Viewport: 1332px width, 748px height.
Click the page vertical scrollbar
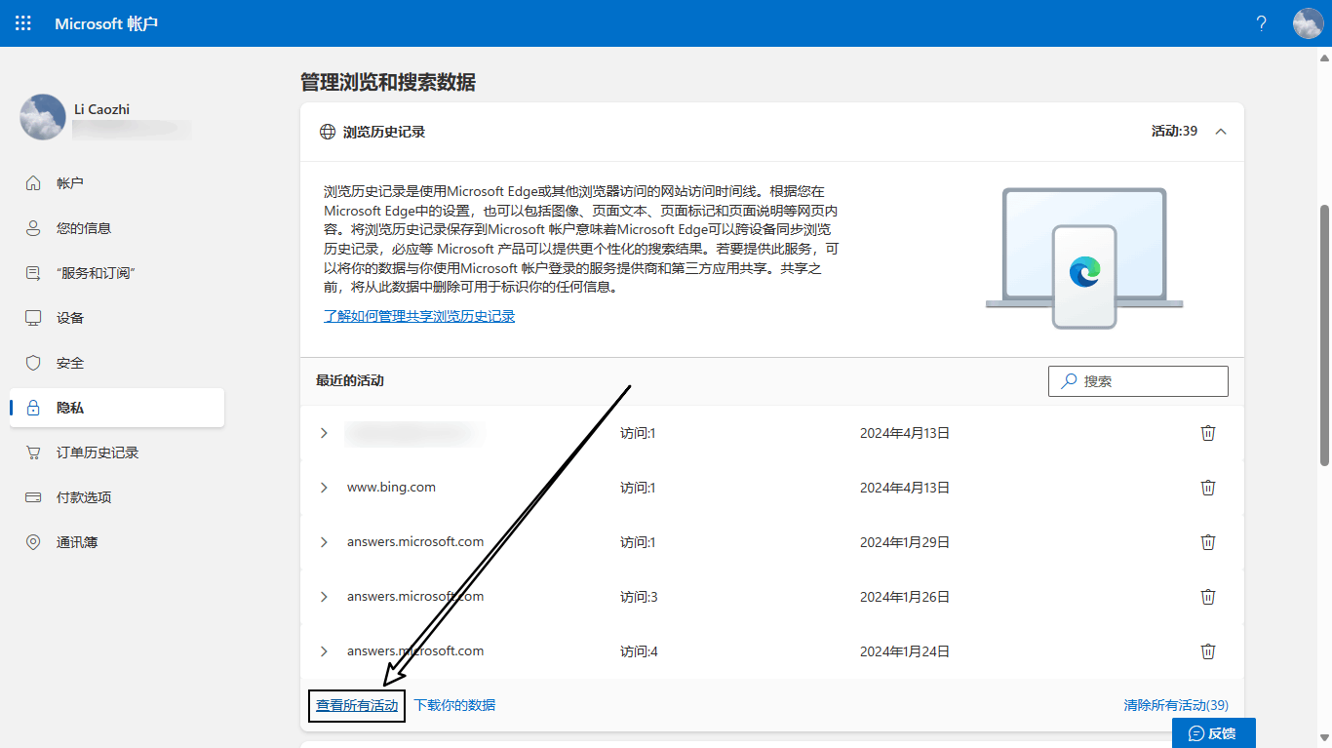coord(1324,336)
